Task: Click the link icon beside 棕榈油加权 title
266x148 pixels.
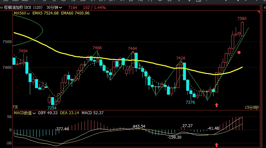Action: pos(1,8)
